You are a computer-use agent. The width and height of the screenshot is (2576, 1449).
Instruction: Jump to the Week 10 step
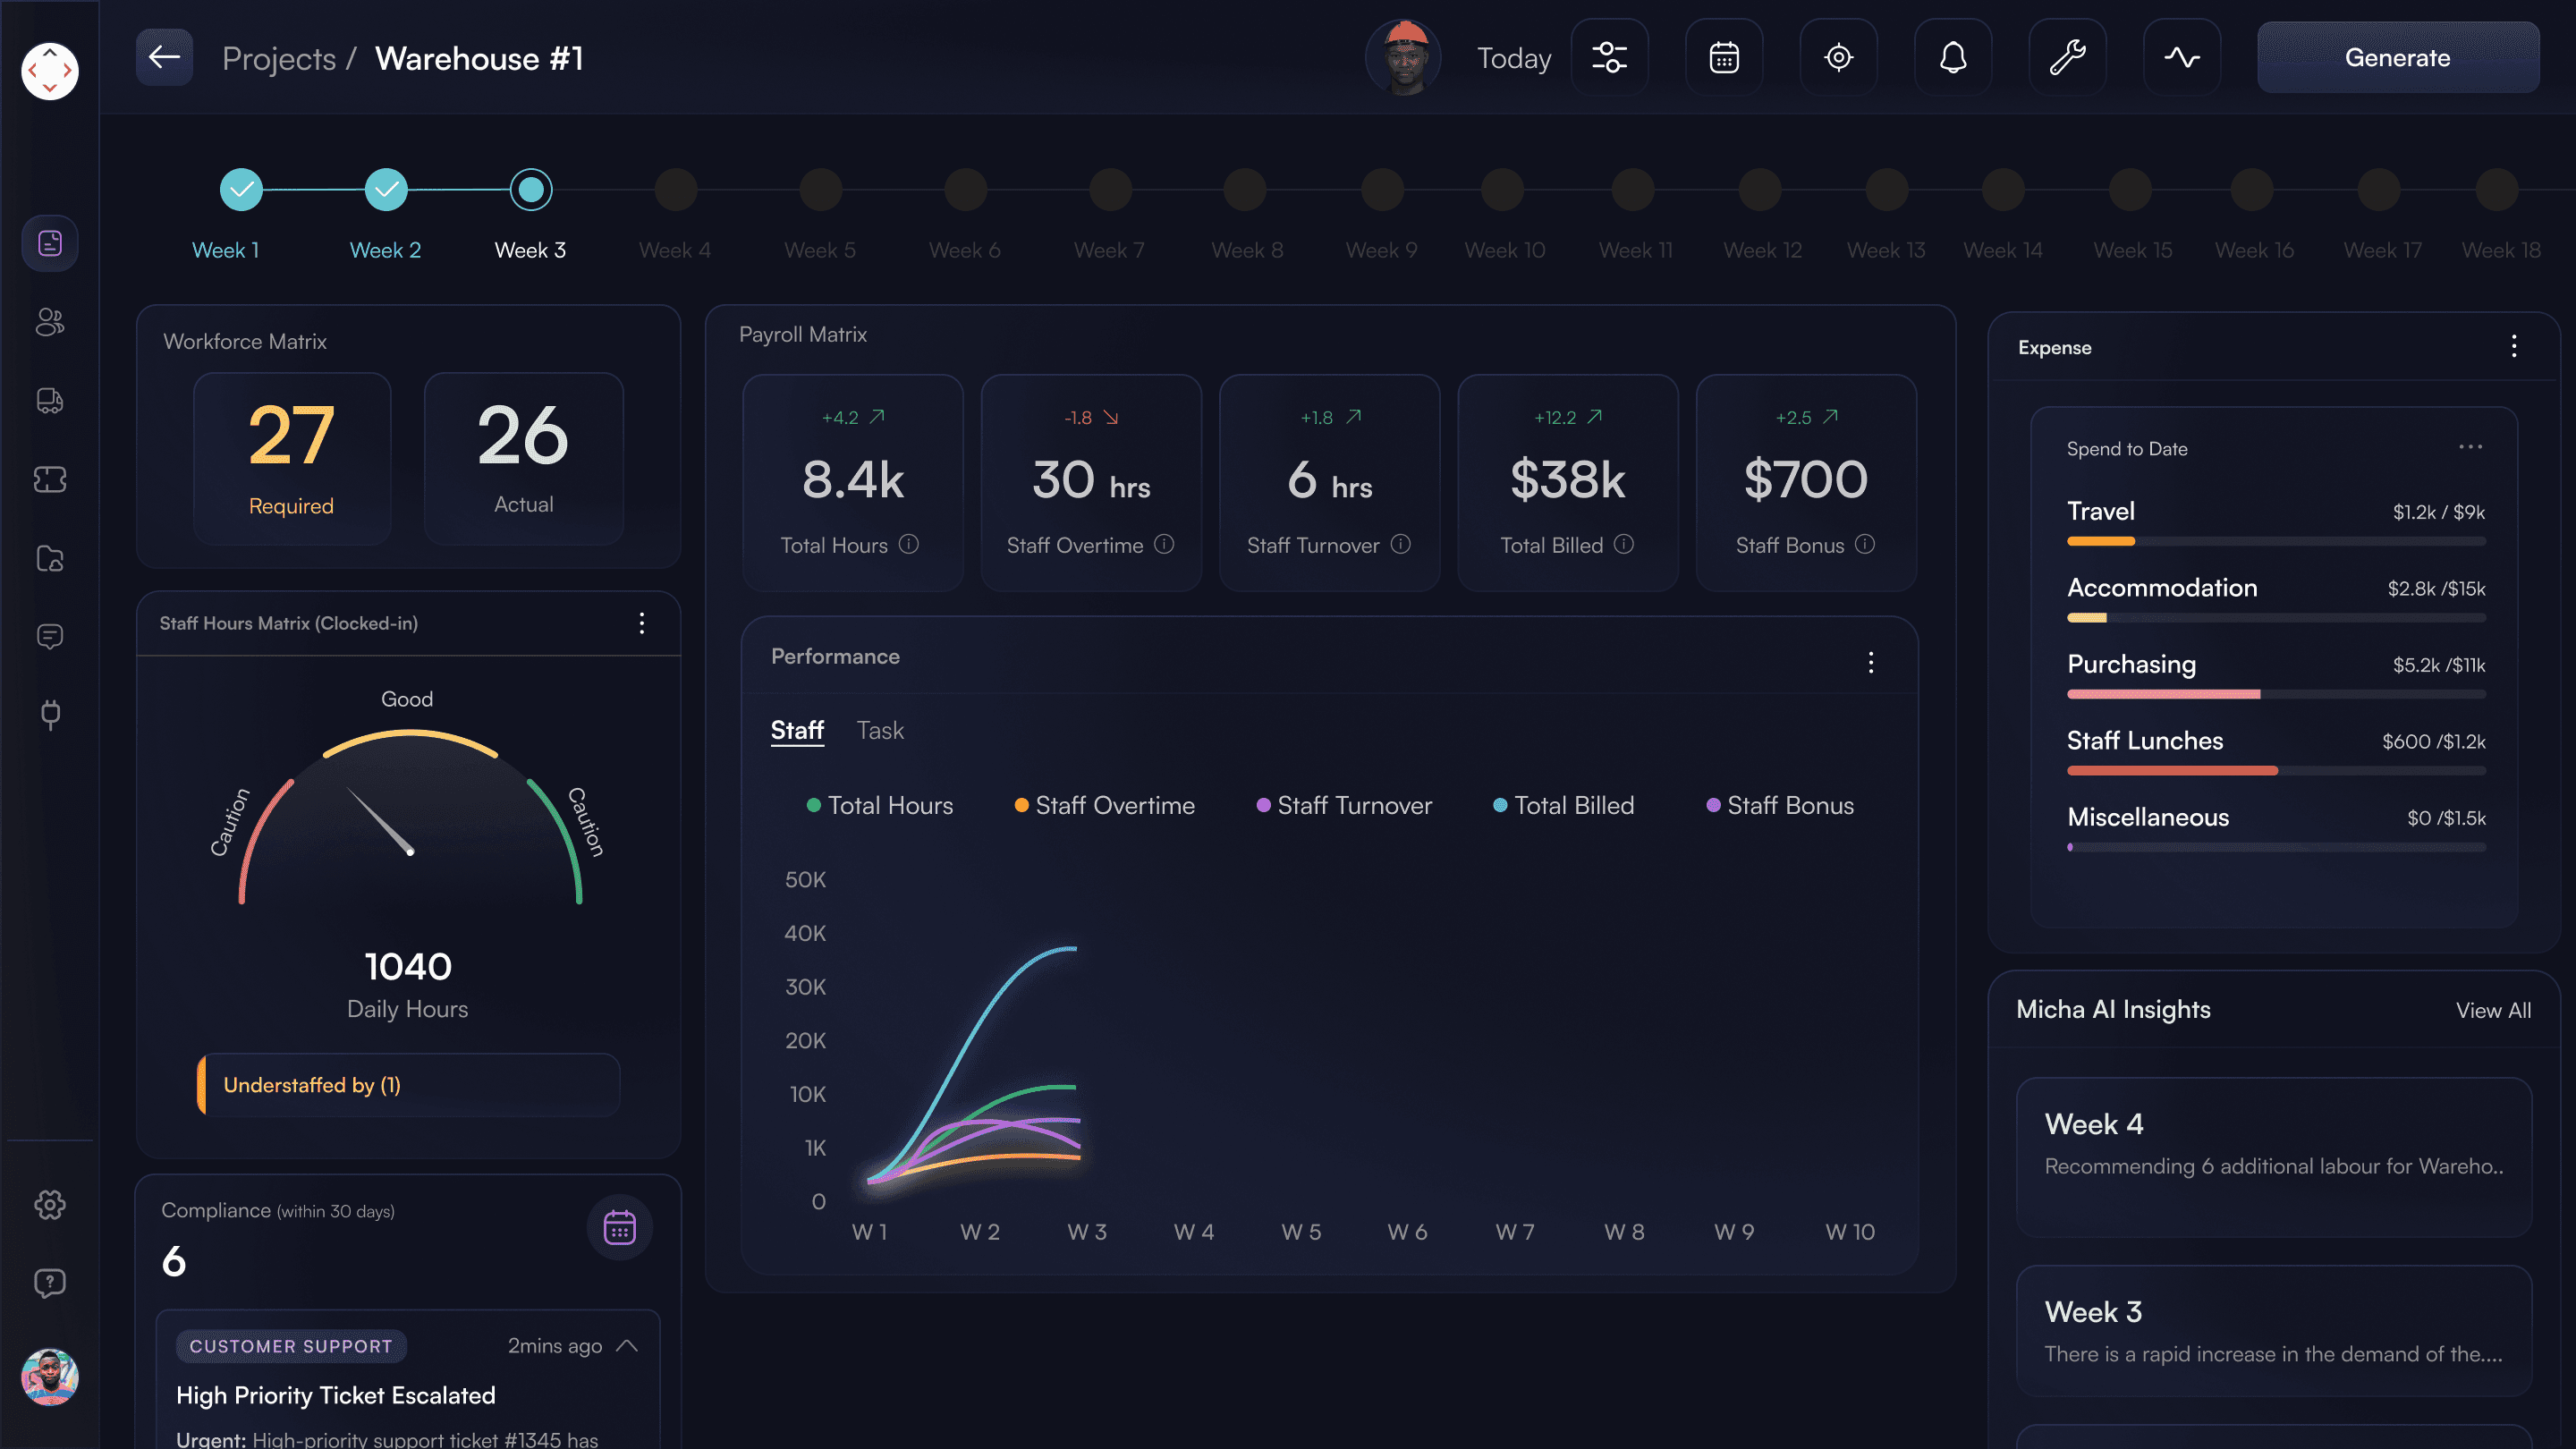click(1503, 189)
